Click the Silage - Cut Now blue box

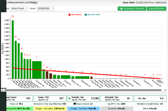click(83, 108)
